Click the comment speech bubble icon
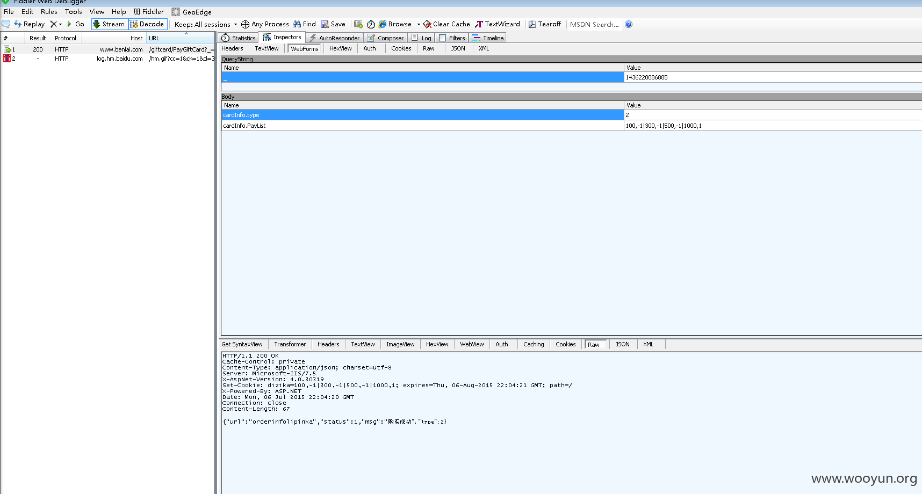This screenshot has width=922, height=494. tap(6, 24)
